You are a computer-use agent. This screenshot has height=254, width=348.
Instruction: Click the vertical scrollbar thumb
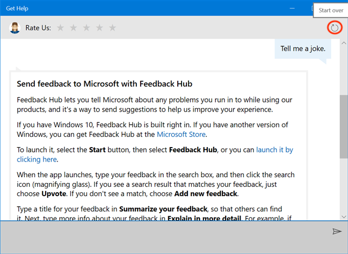coord(344,126)
